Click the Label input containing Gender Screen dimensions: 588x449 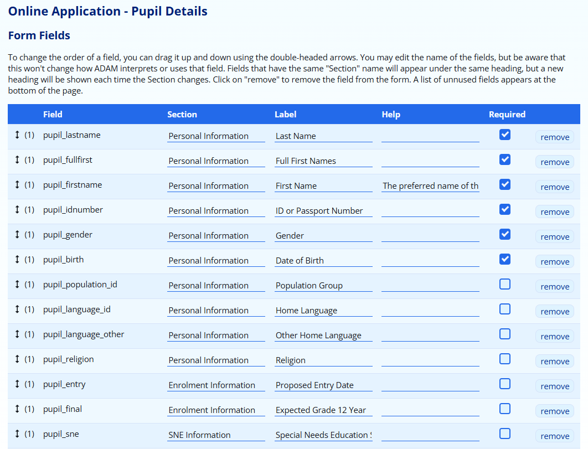tap(323, 236)
